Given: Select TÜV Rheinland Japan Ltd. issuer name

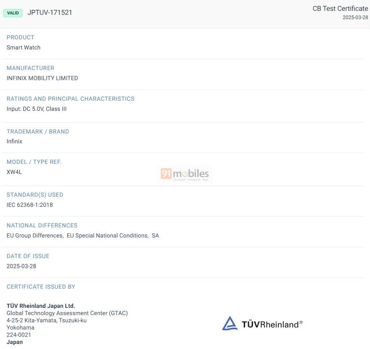Looking at the screenshot, I should coord(41,306).
